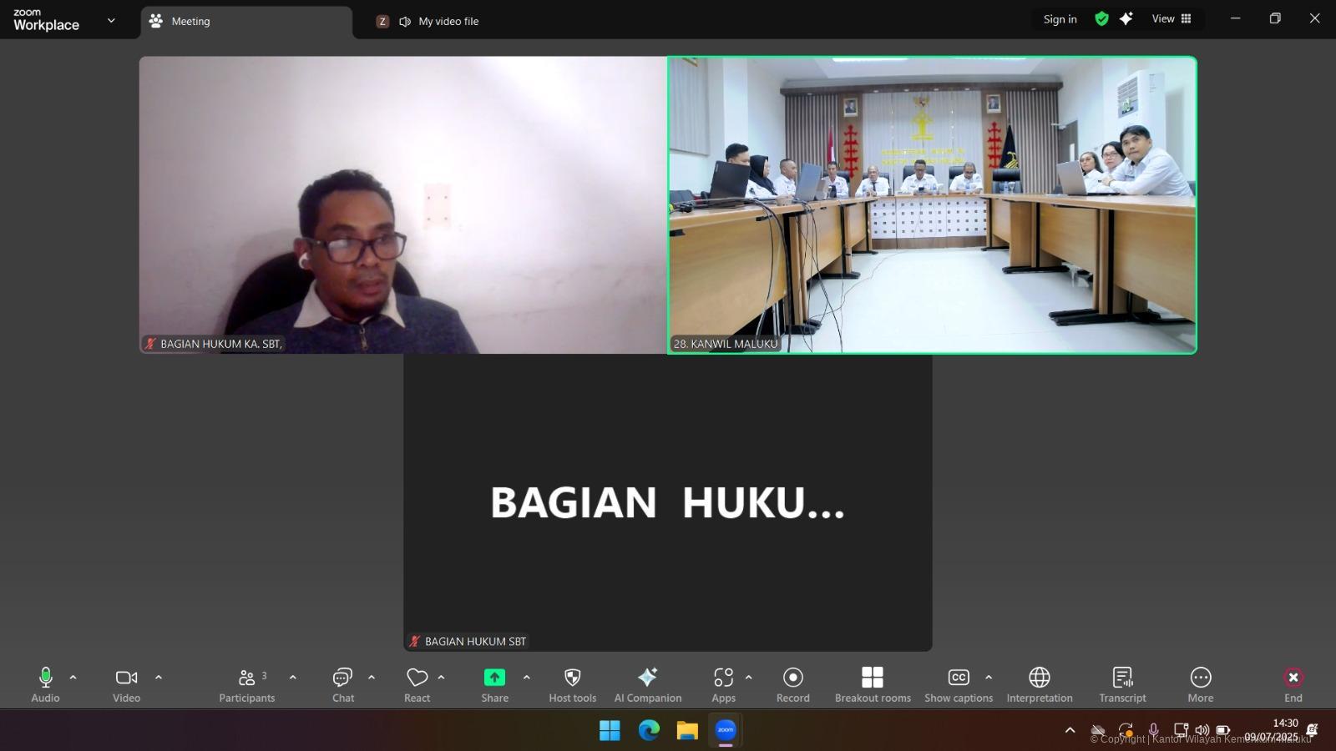
Task: Expand audio options arrow next to Audio
Action: (x=73, y=678)
